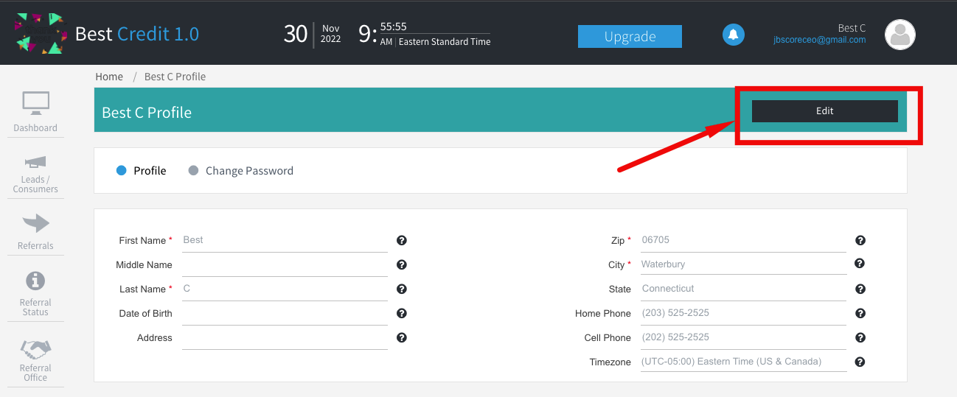Go to Home breadcrumb link

(109, 77)
